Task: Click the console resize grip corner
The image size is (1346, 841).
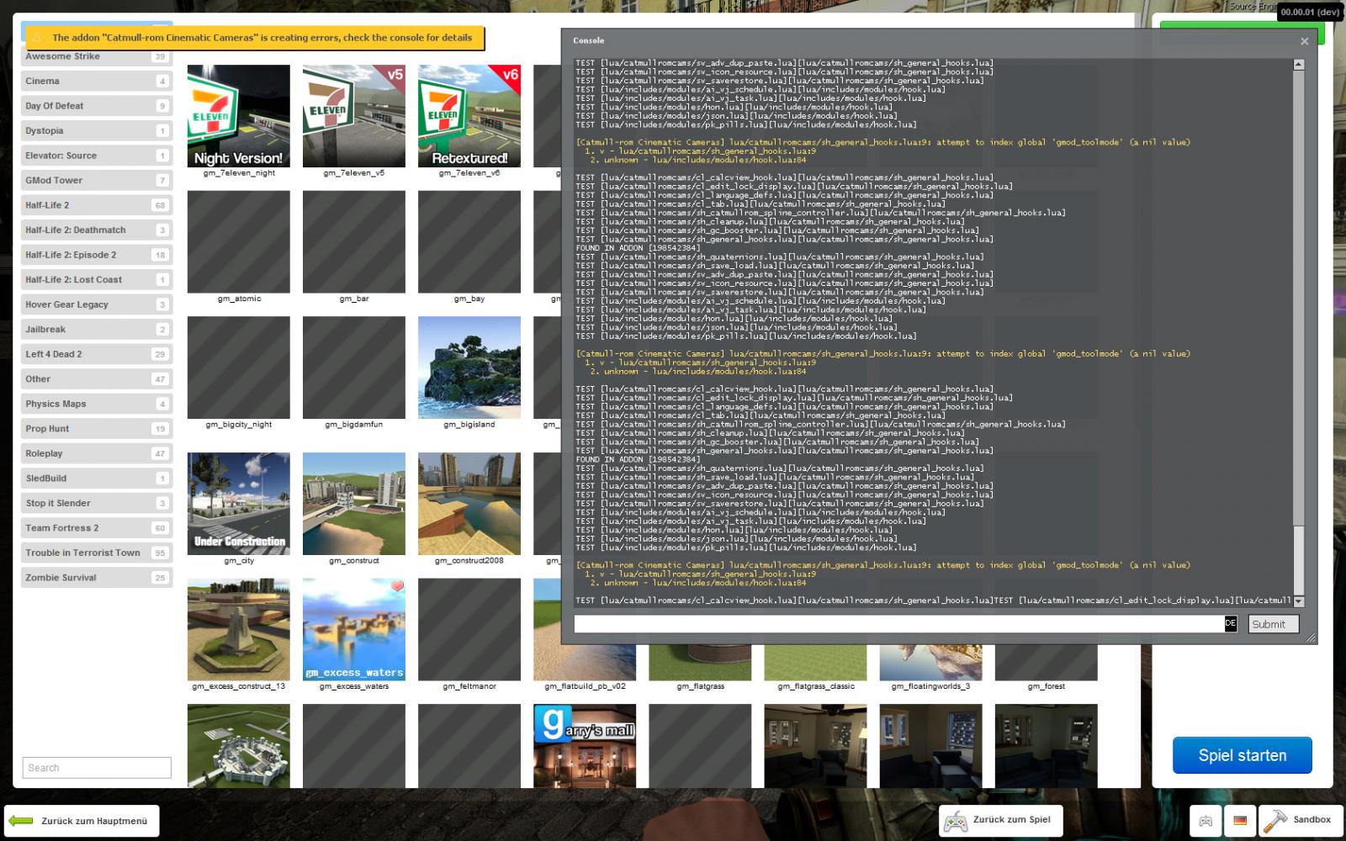Action: [1311, 638]
